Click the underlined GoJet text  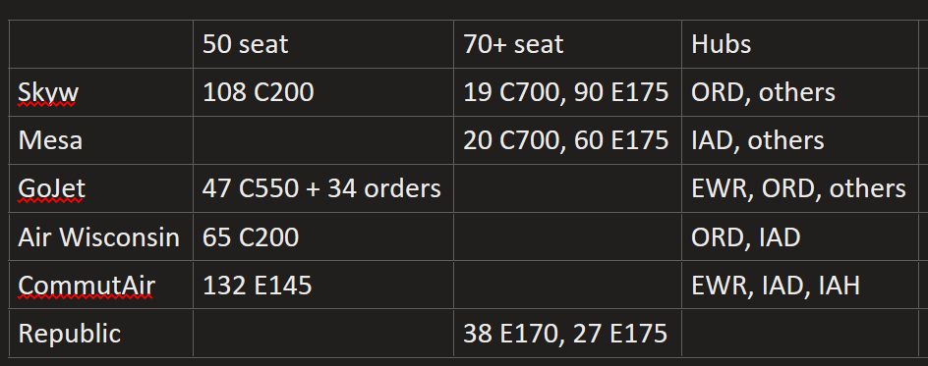pos(52,189)
